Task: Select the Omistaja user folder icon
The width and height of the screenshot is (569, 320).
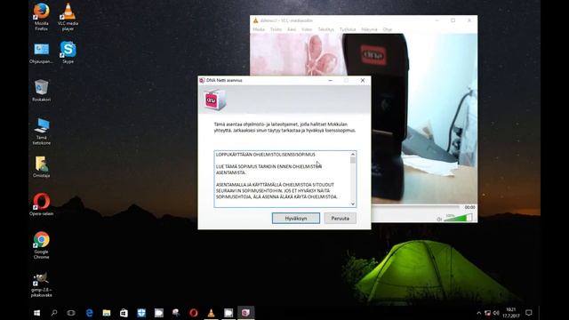Action: click(42, 167)
